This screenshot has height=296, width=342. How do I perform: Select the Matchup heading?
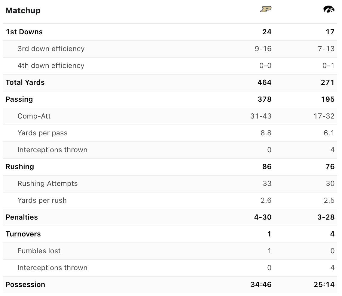click(23, 11)
